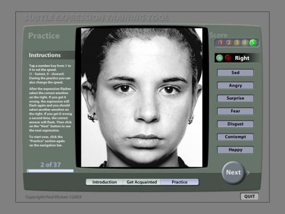Open the Practice navigation tab
This screenshot has width=285, height=214.
pos(180,182)
